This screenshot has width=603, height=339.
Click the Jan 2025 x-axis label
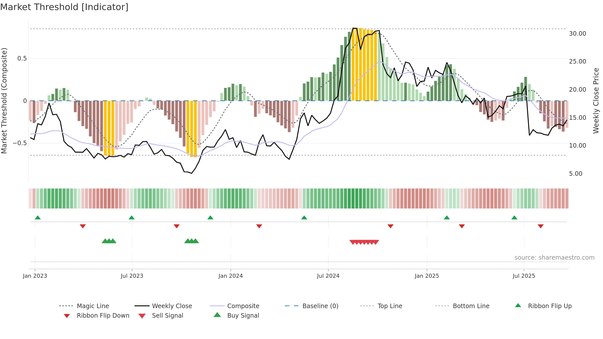(x=427, y=276)
